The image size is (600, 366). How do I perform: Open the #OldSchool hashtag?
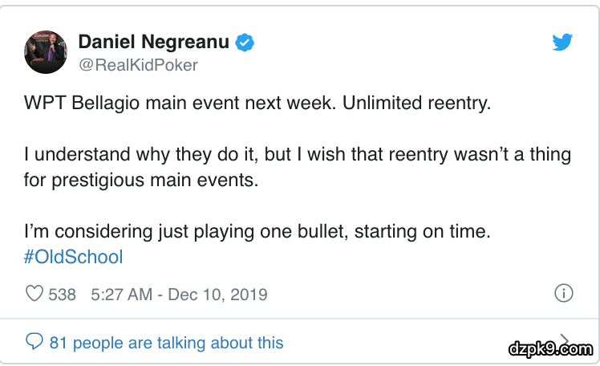(74, 257)
